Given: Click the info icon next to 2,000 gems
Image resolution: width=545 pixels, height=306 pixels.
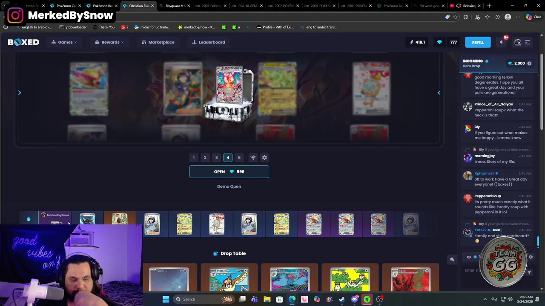Looking at the screenshot, I should coord(529,63).
